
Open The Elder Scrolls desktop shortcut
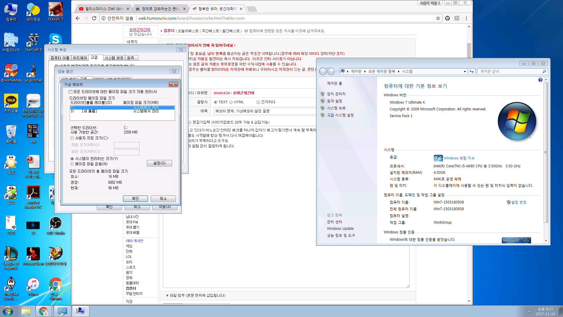coord(11,288)
